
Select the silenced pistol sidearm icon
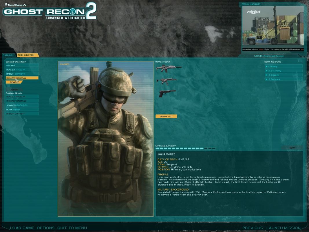(x=167, y=93)
